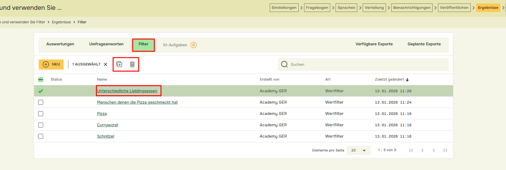Jump to the first results page
Image resolution: width=506 pixels, height=170 pixels.
[411, 150]
